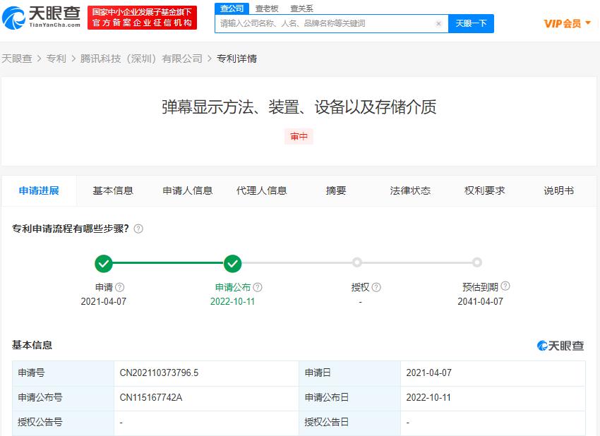Screen dimensions: 600x436
Task: Click the 申请日 value 2021-04-07 in table
Action: tap(429, 373)
